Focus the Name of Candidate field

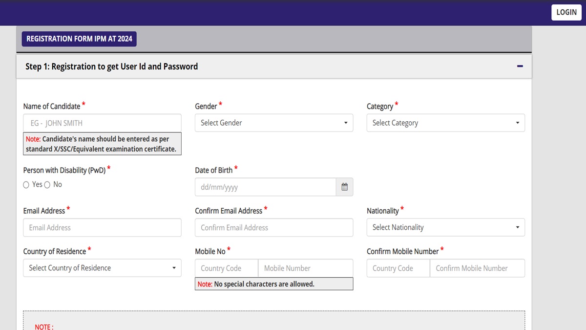[102, 123]
